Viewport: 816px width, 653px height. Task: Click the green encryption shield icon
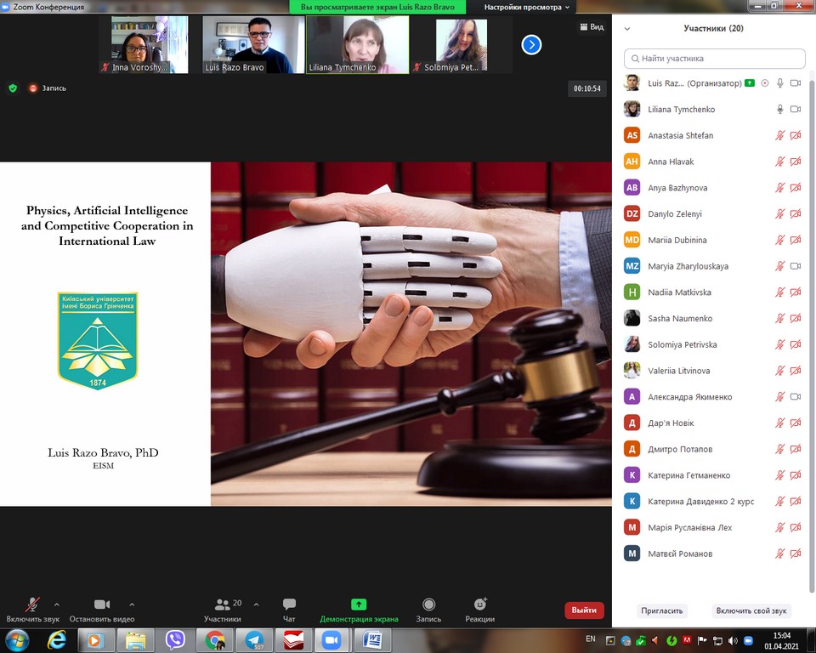[x=13, y=88]
